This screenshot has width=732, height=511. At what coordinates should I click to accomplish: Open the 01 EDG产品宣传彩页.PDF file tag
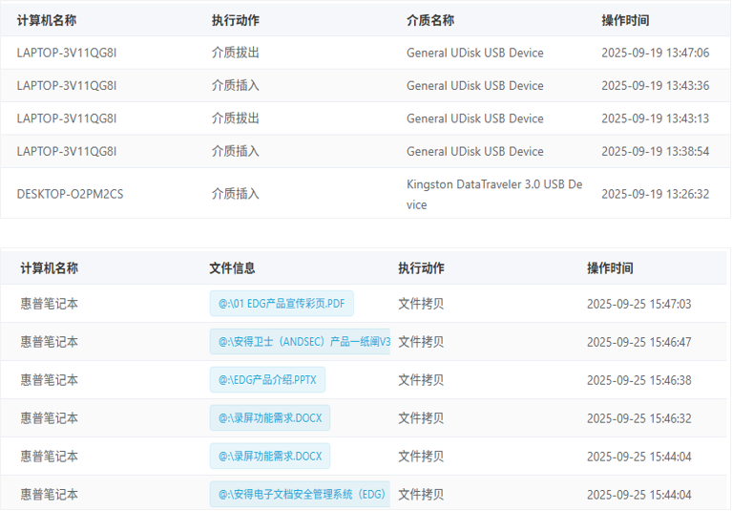[x=282, y=304]
